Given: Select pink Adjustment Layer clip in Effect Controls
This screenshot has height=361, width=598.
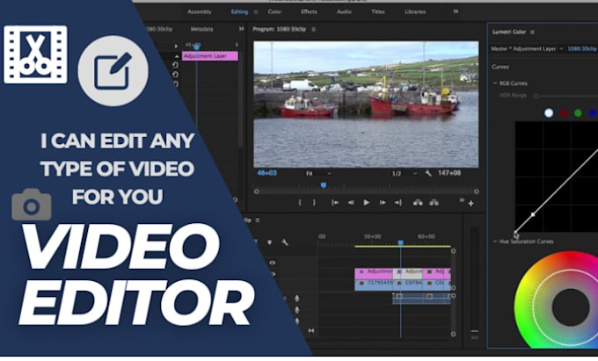Looking at the screenshot, I should [210, 56].
